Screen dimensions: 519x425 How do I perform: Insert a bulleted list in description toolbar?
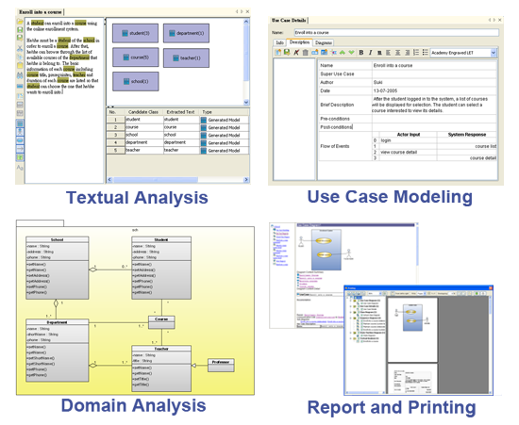coord(425,52)
